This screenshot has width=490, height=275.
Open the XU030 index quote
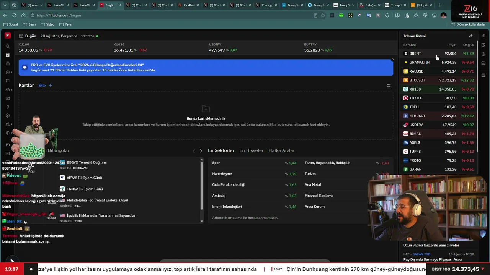tap(130, 47)
